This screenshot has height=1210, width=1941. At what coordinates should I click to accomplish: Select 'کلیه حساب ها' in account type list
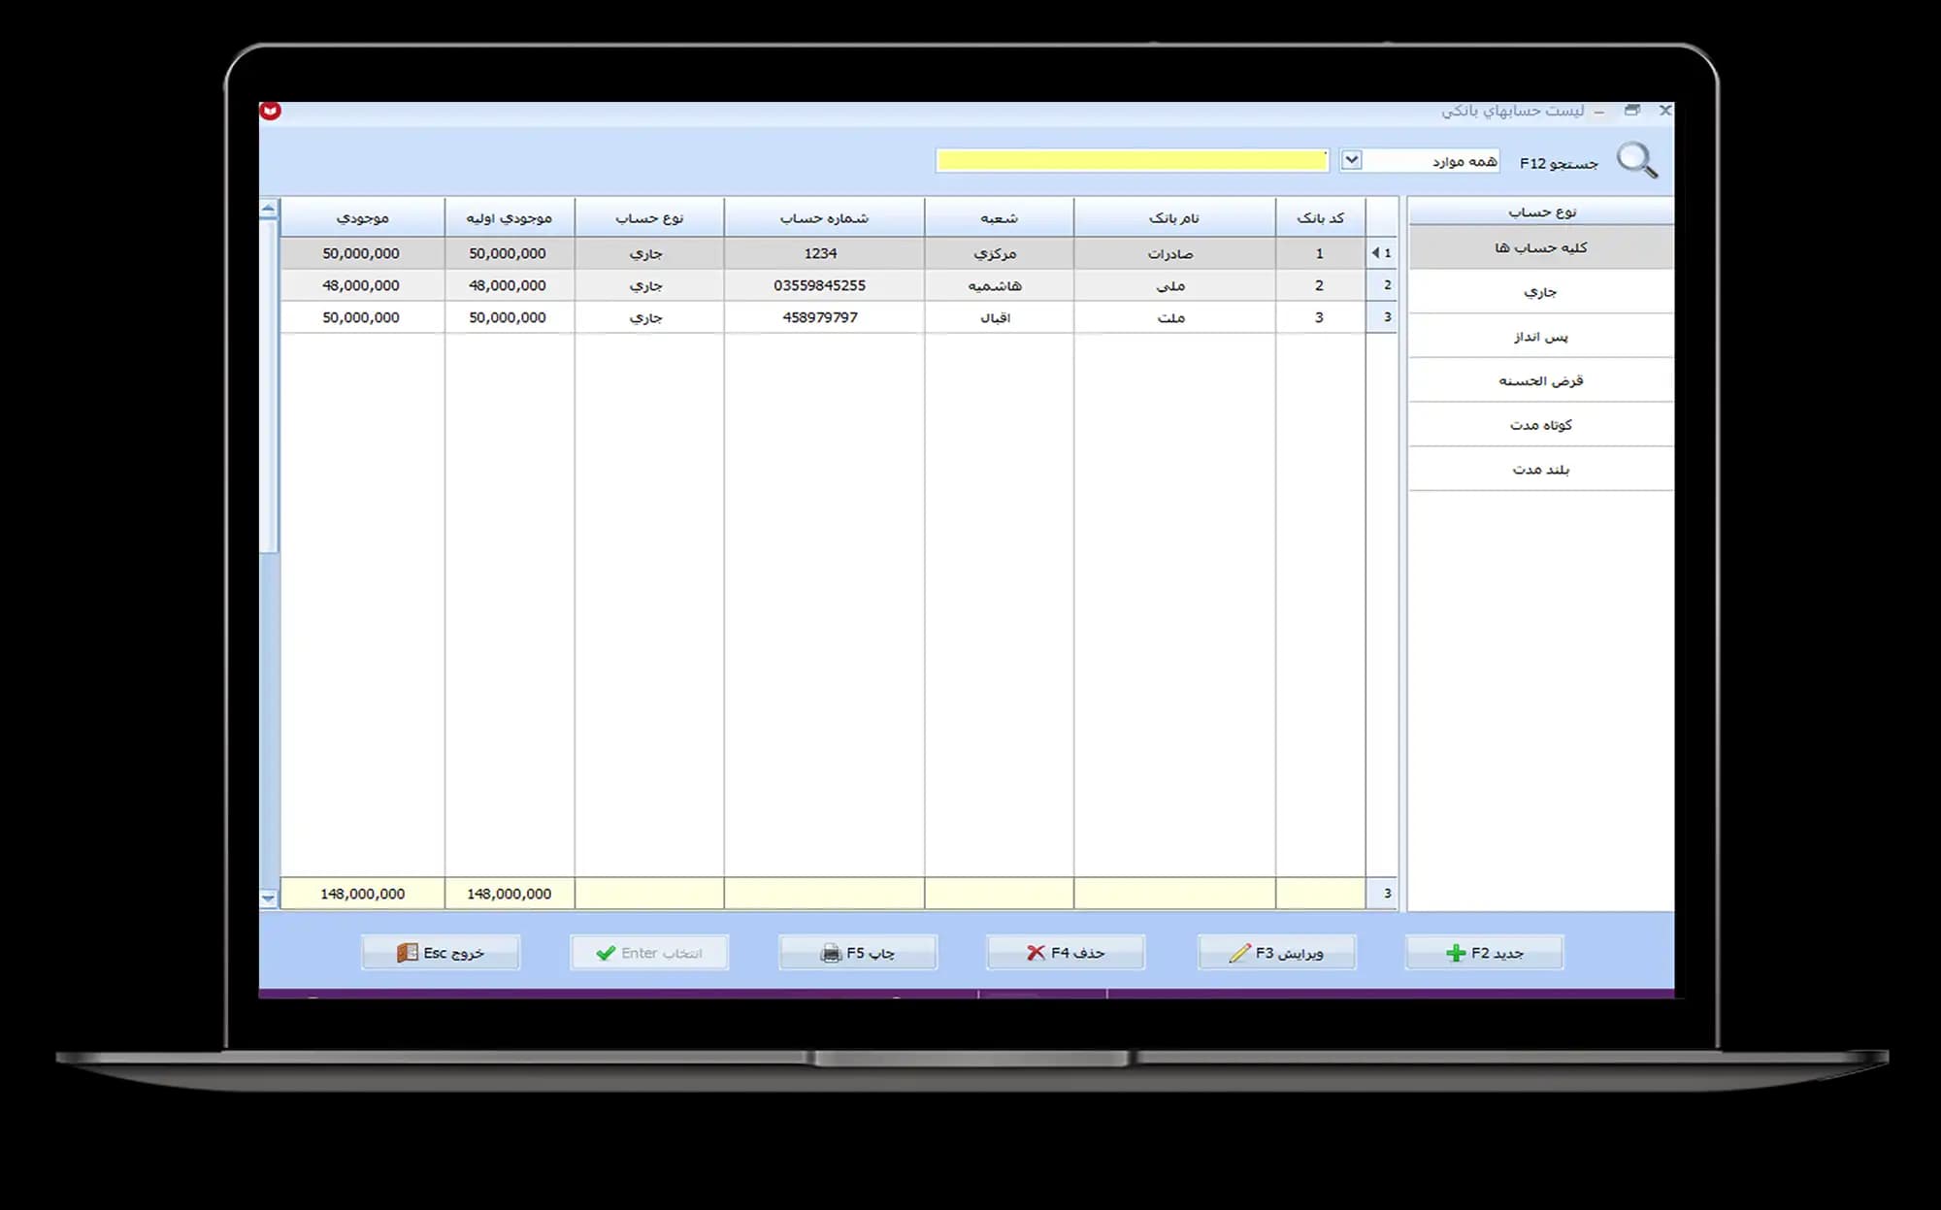point(1541,247)
